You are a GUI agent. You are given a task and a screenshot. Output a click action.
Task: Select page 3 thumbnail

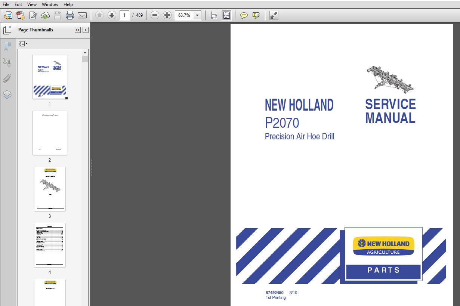click(50, 189)
